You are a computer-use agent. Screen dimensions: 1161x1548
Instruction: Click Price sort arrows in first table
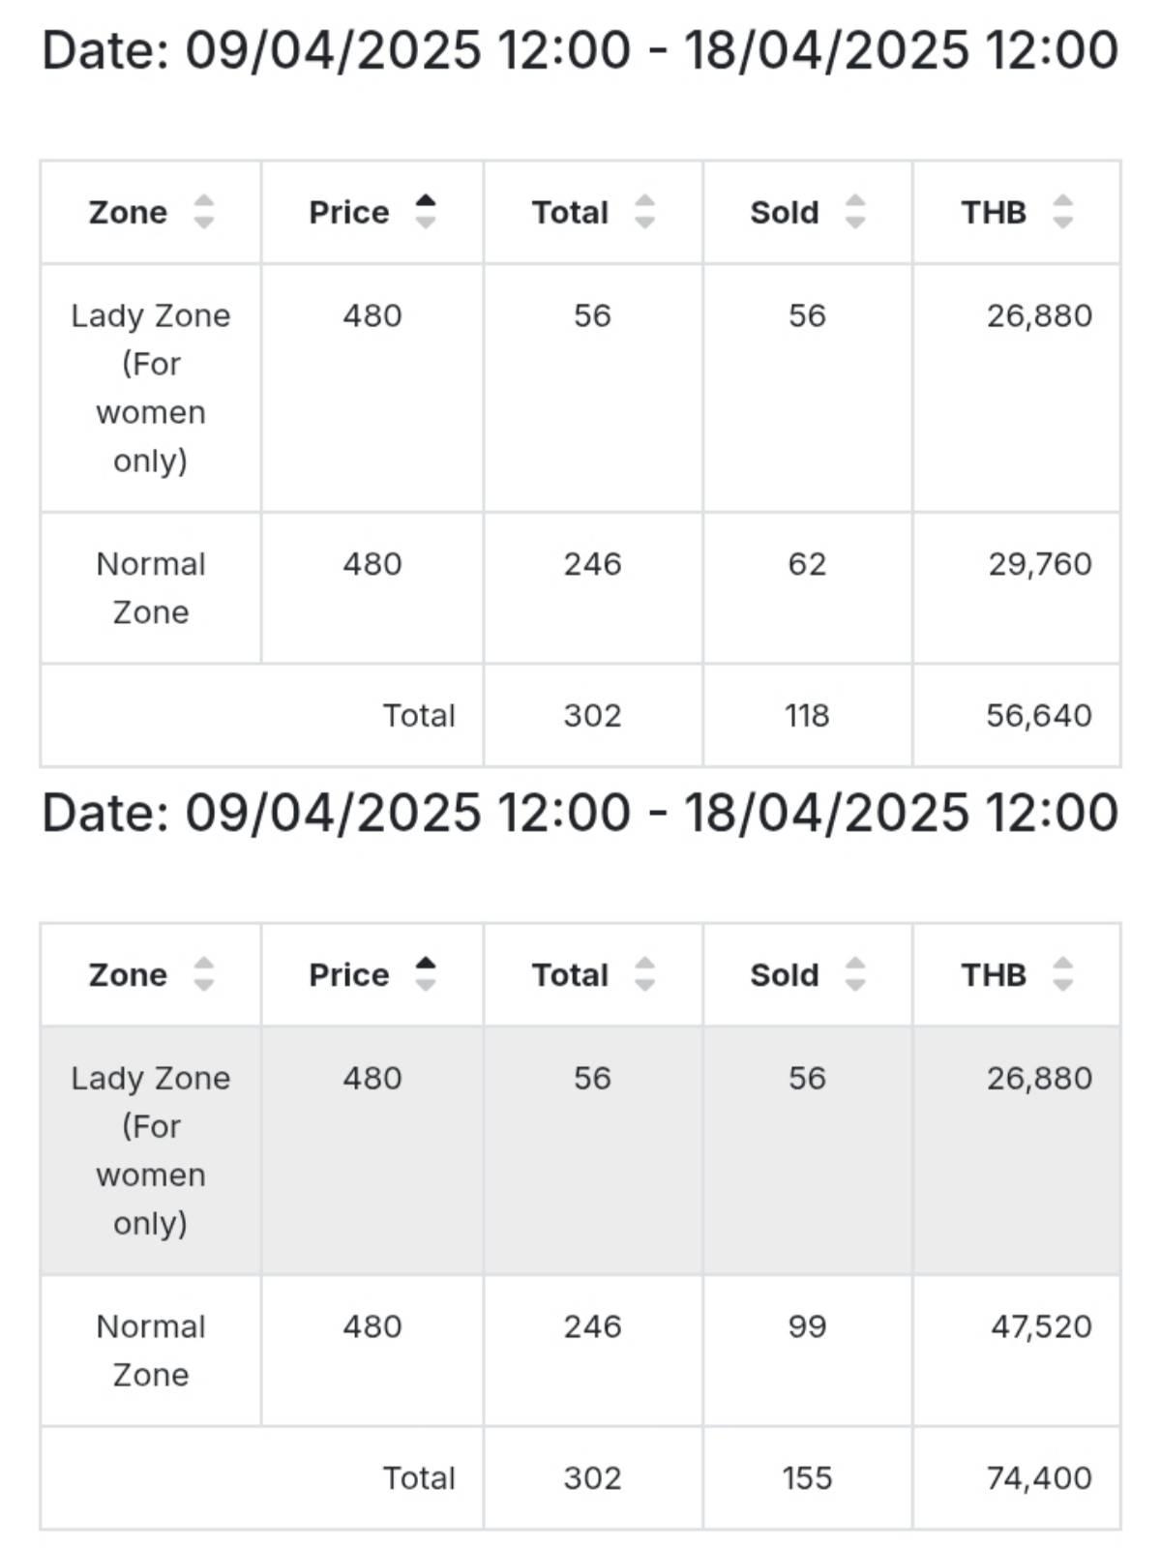pos(425,212)
